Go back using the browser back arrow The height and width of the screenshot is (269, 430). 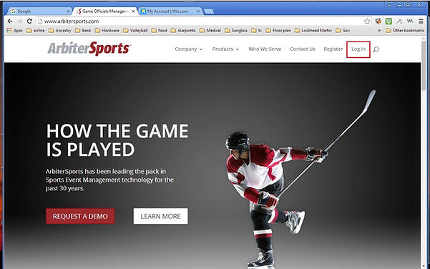click(x=10, y=21)
